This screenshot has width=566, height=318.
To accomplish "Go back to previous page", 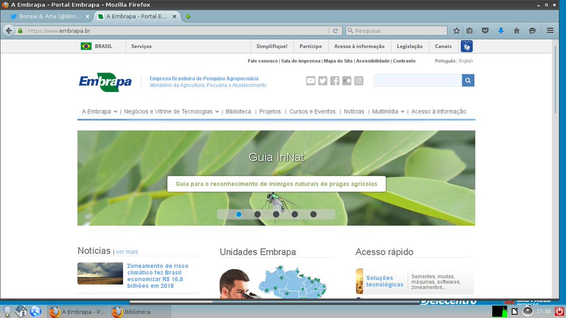I will point(8,31).
